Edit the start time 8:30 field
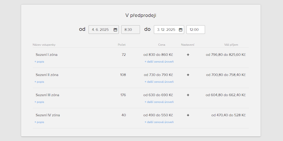The height and width of the screenshot is (141, 283). pos(130,30)
